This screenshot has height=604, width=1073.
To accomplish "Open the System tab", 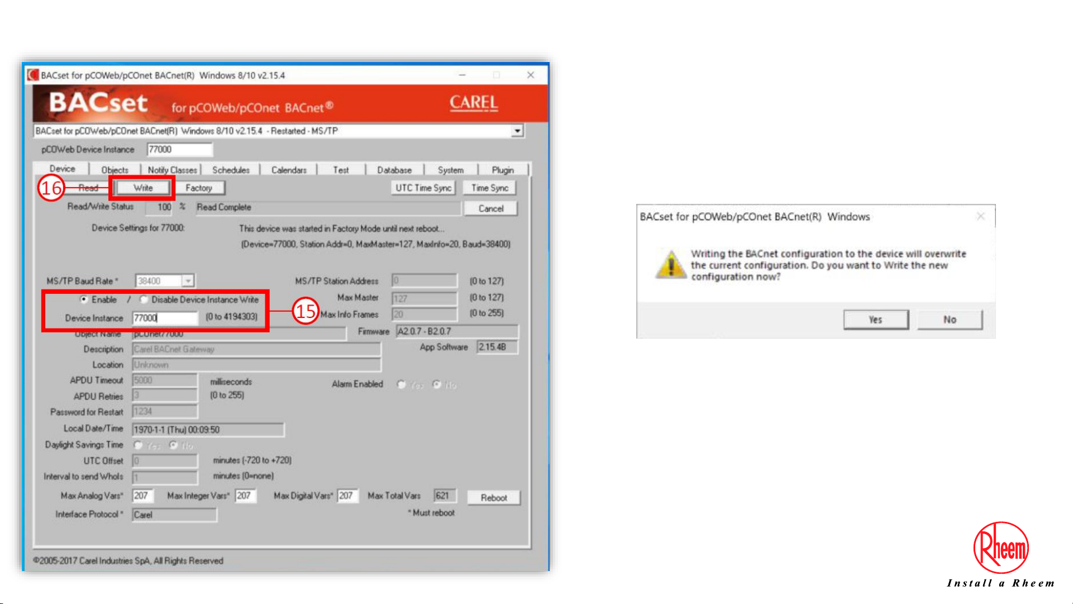I will 450,170.
